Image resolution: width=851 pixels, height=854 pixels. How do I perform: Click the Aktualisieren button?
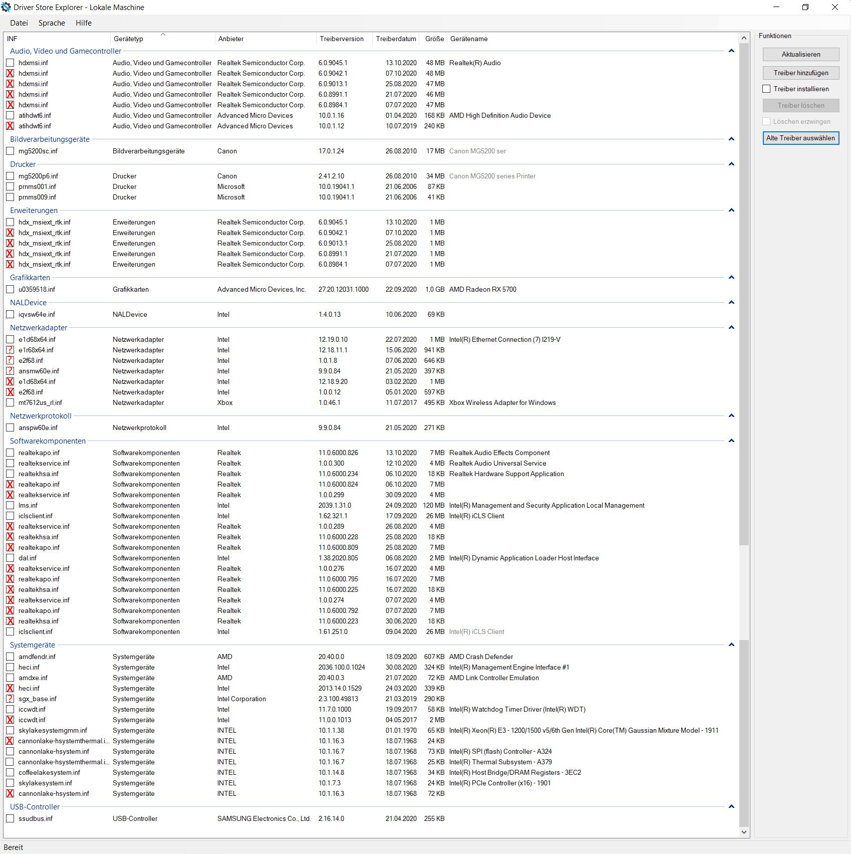[801, 54]
